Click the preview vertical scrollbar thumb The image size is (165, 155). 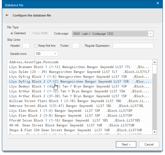point(154,69)
